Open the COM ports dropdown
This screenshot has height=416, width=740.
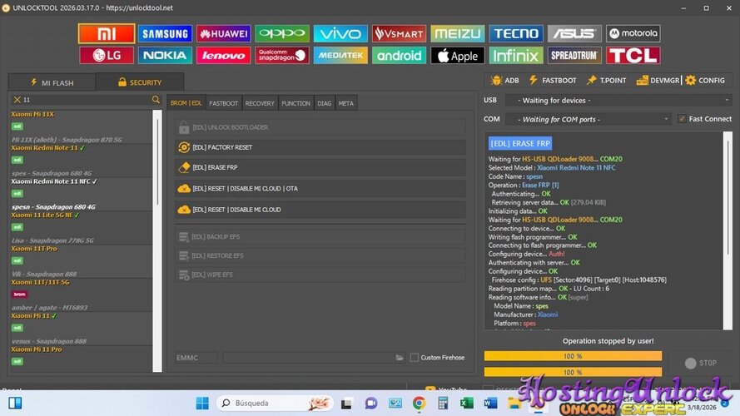pyautogui.click(x=588, y=119)
